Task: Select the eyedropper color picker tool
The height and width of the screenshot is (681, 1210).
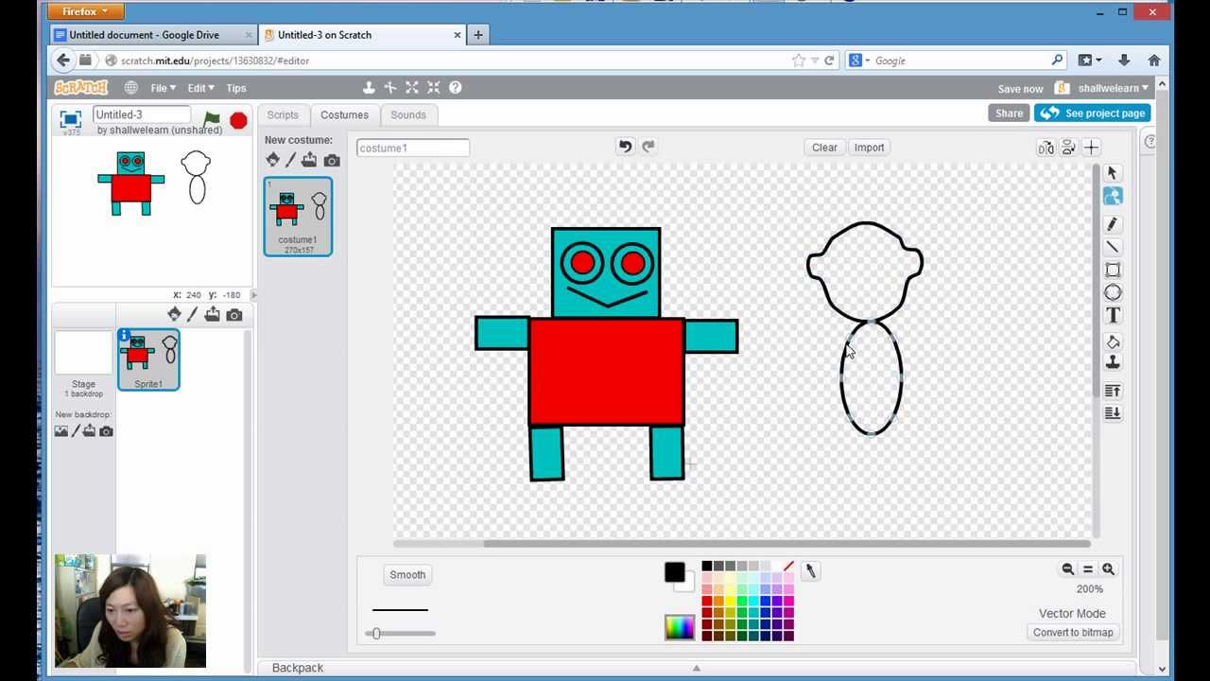Action: [x=810, y=571]
